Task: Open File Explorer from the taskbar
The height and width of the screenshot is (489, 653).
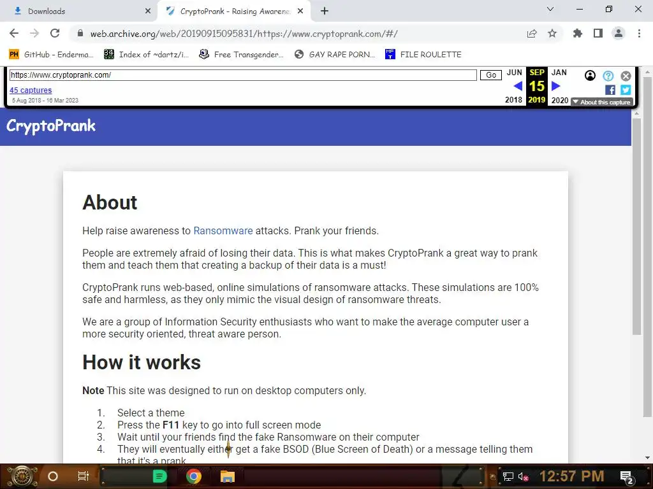Action: click(228, 476)
